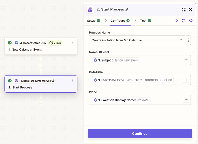
Task: Click the Continue button
Action: 140,134
